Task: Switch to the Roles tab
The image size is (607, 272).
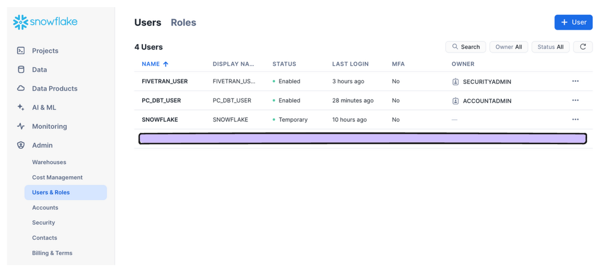Action: coord(183,23)
